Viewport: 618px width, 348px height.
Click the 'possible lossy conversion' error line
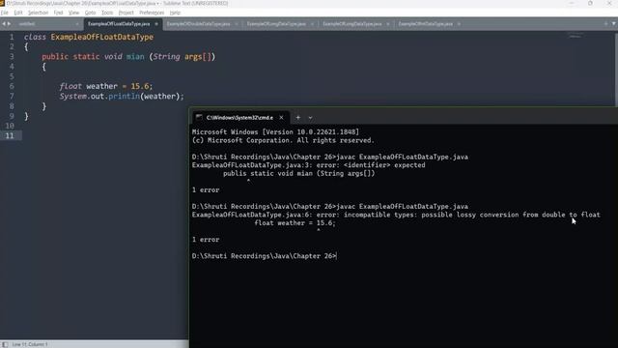(x=396, y=215)
